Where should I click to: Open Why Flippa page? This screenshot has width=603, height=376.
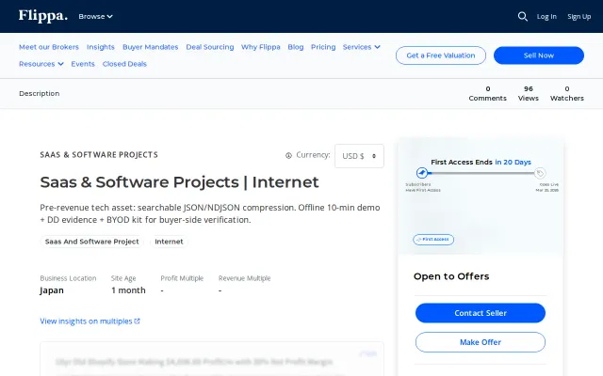pyautogui.click(x=261, y=47)
